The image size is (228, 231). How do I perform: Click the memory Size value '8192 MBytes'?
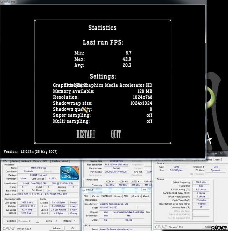tap(176, 170)
